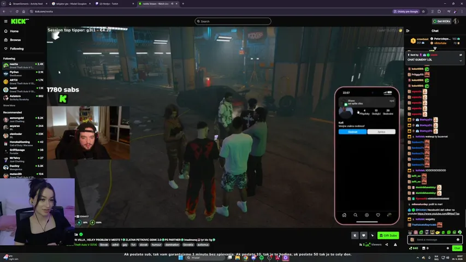The image size is (466, 262).
Task: Open the ARTIX channel in the Following list
Action: [x=23, y=82]
